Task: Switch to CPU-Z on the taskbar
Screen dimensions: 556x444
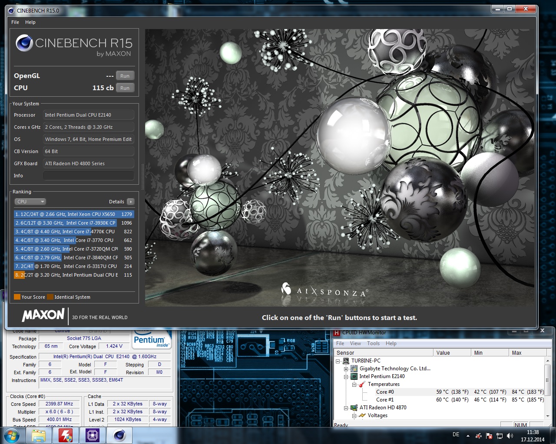Action: 93,436
